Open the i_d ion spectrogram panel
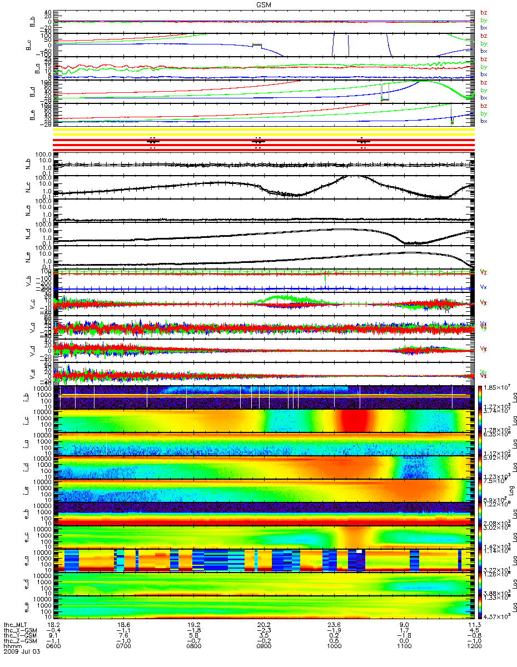This screenshot has width=517, height=667. click(264, 467)
